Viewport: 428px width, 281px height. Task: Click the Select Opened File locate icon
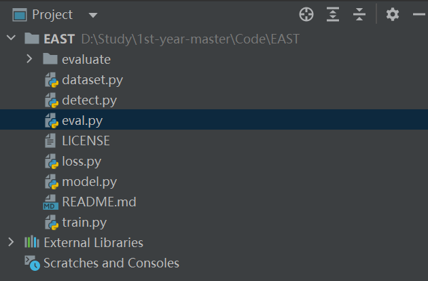coord(306,14)
